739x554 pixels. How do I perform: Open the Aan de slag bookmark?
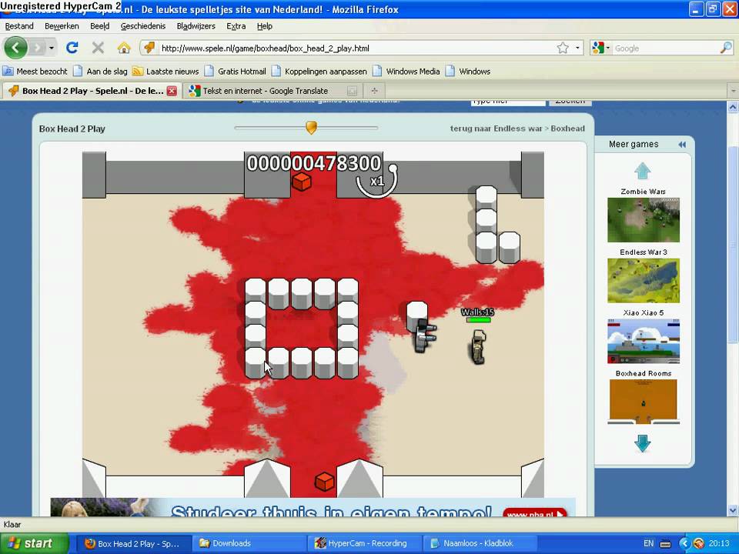[100, 71]
